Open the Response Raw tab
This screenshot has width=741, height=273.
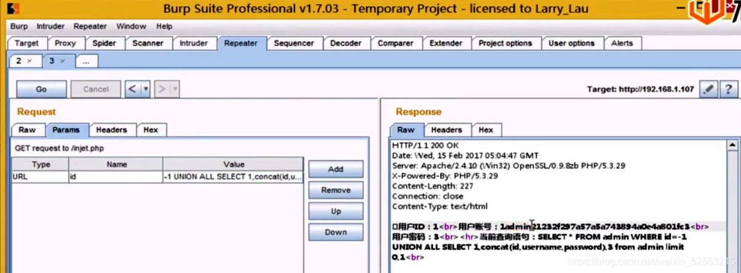[406, 130]
